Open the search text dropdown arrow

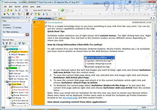[58, 10]
